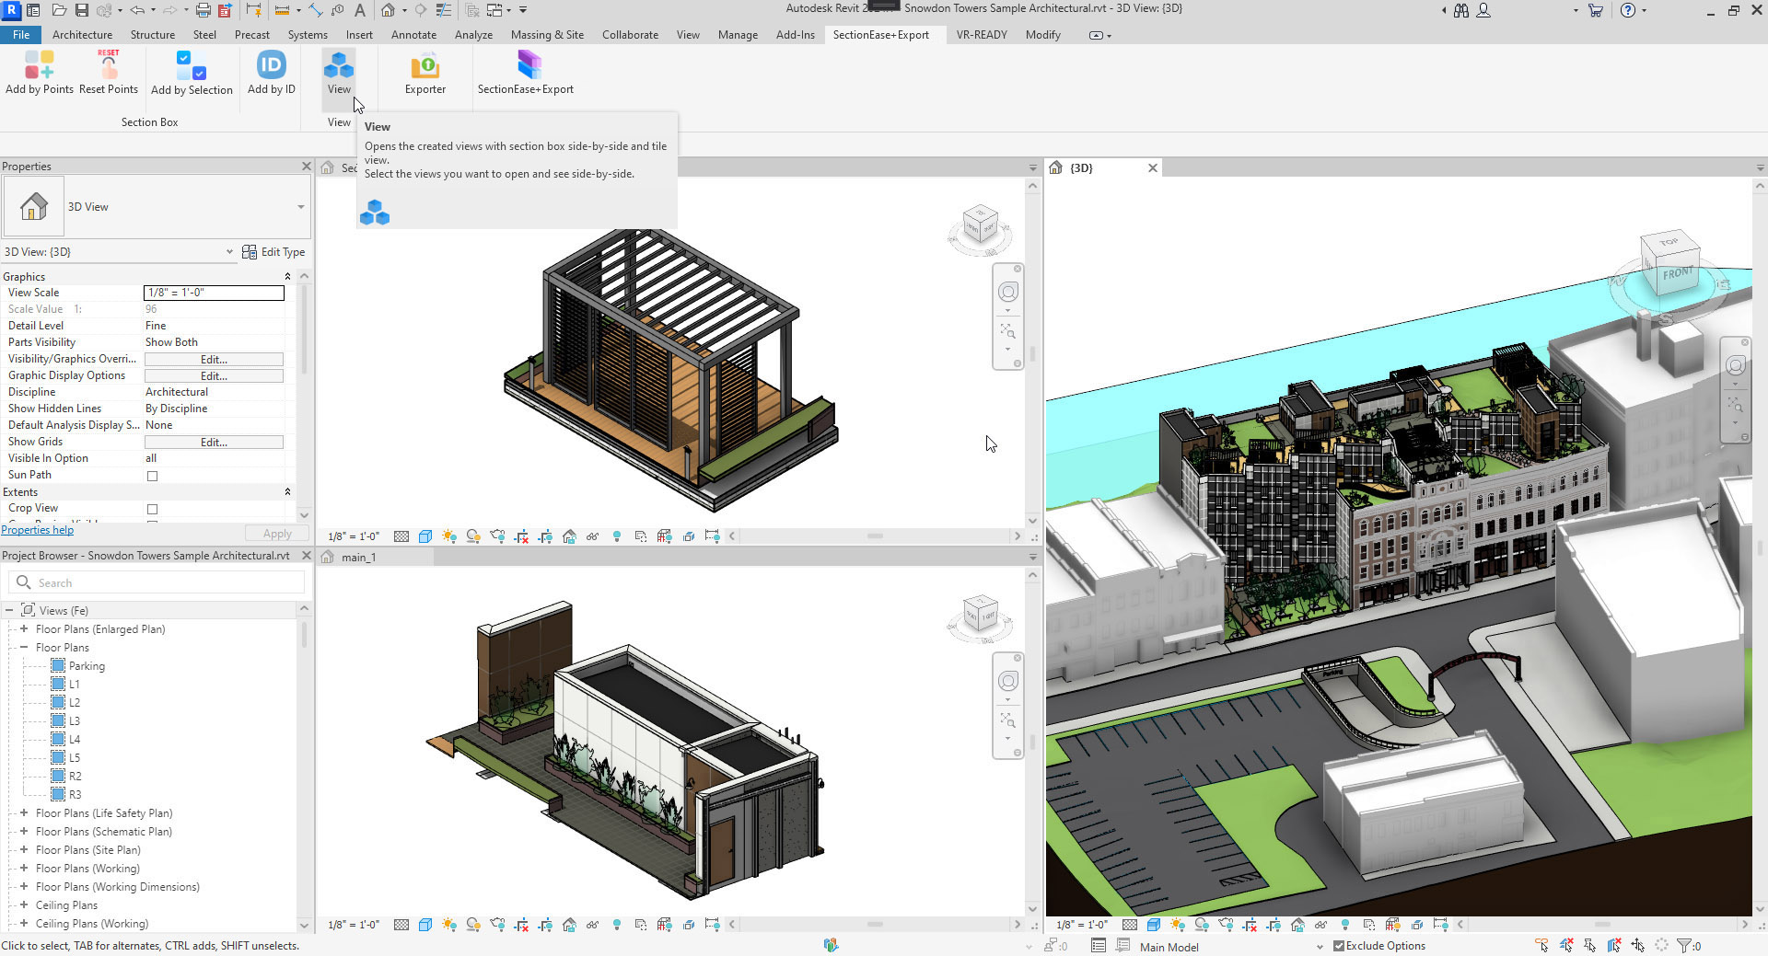The image size is (1768, 956).
Task: Enable the Sun Path checkbox
Action: pyautogui.click(x=153, y=476)
